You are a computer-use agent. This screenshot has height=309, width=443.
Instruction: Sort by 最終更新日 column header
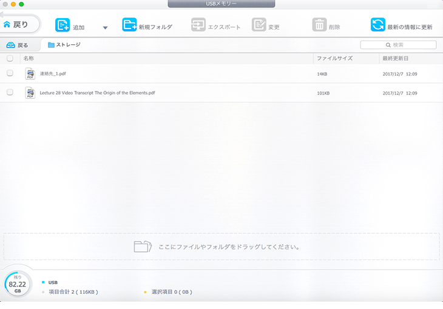[395, 58]
